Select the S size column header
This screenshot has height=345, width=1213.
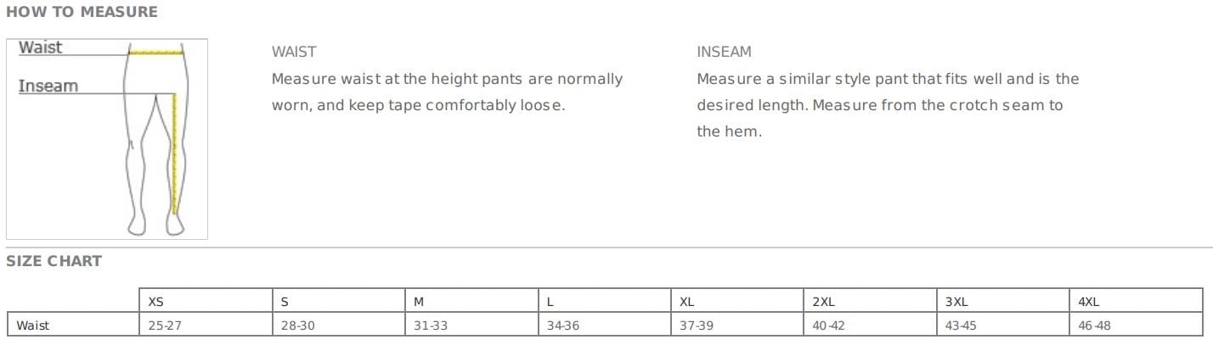285,302
